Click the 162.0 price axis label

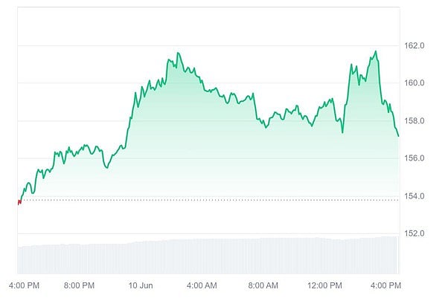pos(415,46)
